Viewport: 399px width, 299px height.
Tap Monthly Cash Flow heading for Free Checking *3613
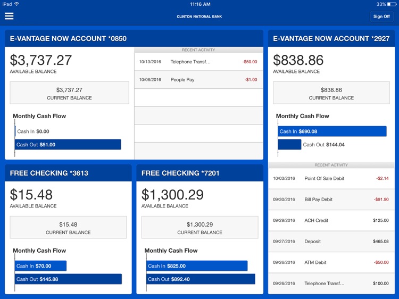[x=39, y=251]
